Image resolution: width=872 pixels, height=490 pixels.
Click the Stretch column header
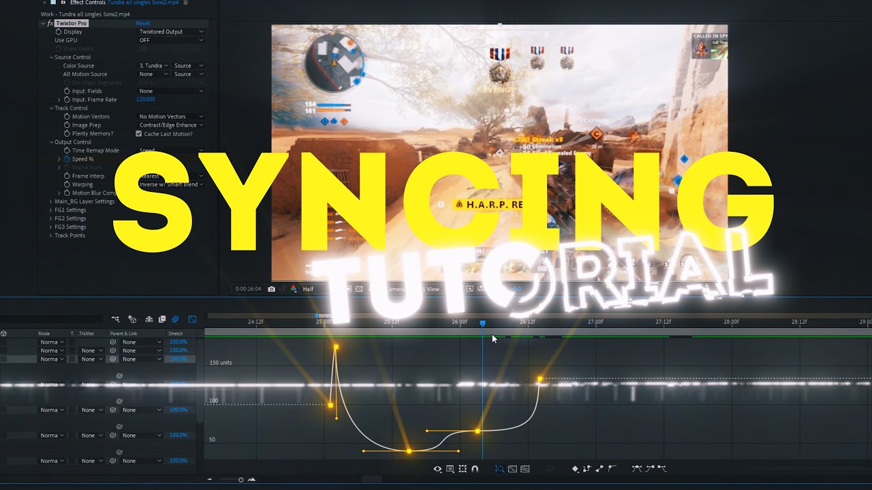(x=176, y=333)
